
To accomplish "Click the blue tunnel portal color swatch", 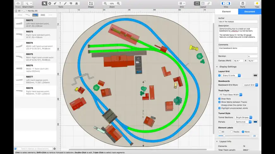I will (x=255, y=122).
